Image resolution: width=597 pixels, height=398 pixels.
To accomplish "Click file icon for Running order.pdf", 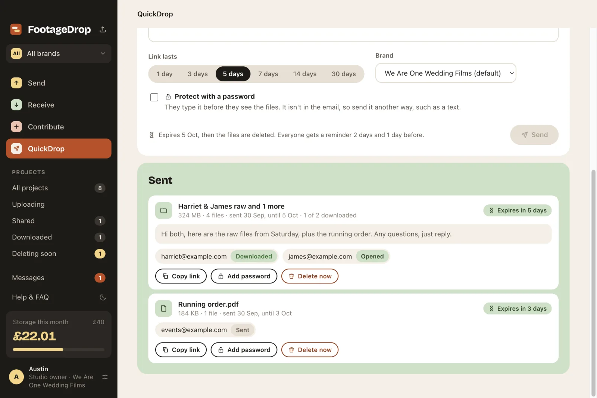I will tap(163, 308).
